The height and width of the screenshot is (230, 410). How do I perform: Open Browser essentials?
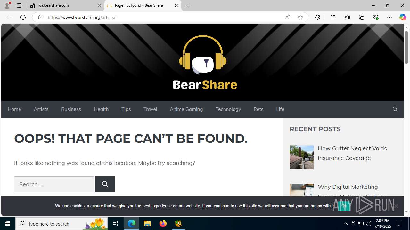pyautogui.click(x=375, y=17)
